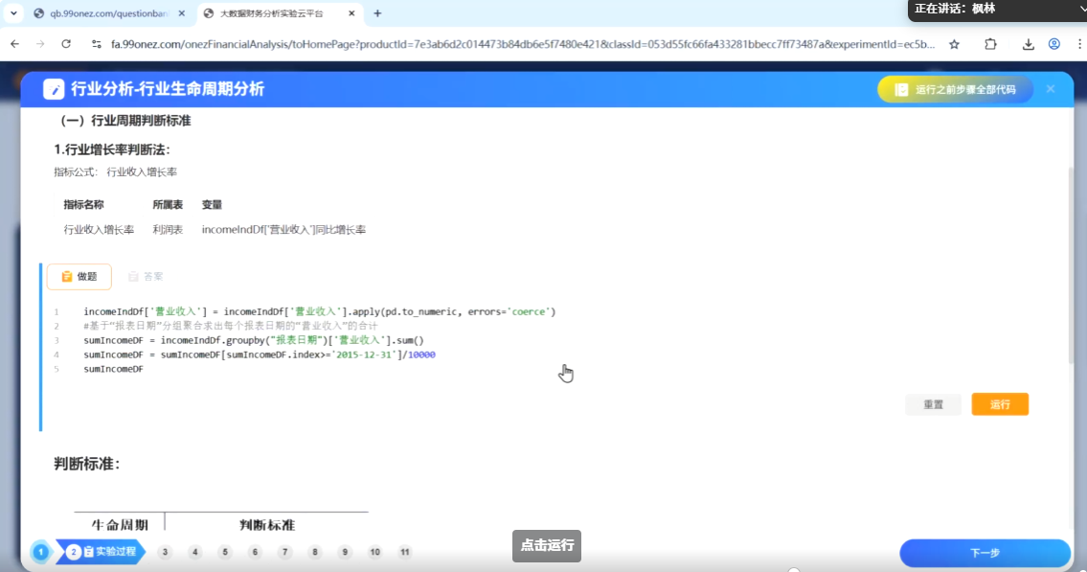Open a new browser tab with plus icon

coord(377,13)
